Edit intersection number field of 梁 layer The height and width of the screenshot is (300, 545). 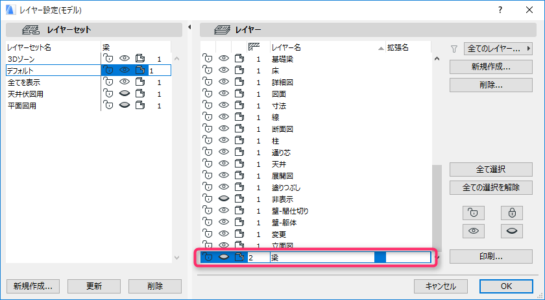259,258
